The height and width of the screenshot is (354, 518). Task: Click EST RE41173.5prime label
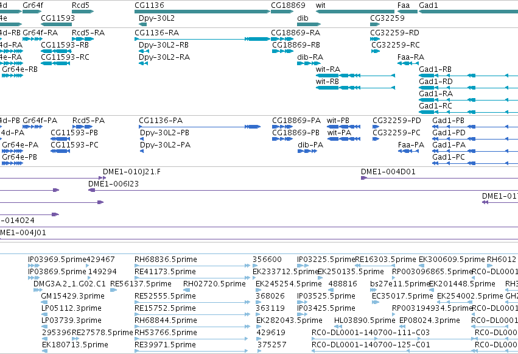tap(165, 272)
